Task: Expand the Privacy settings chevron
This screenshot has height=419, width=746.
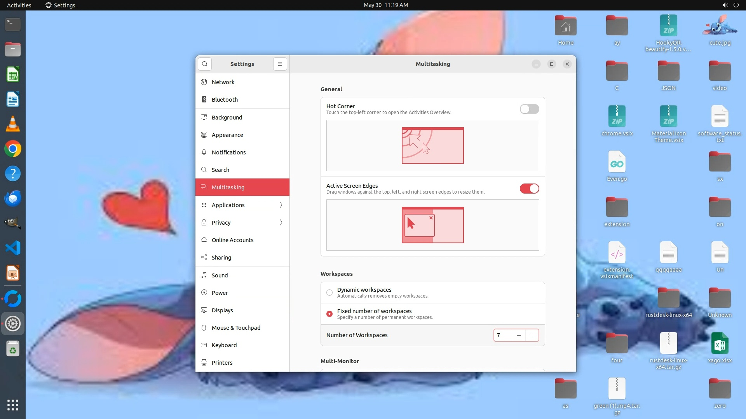Action: point(281,222)
